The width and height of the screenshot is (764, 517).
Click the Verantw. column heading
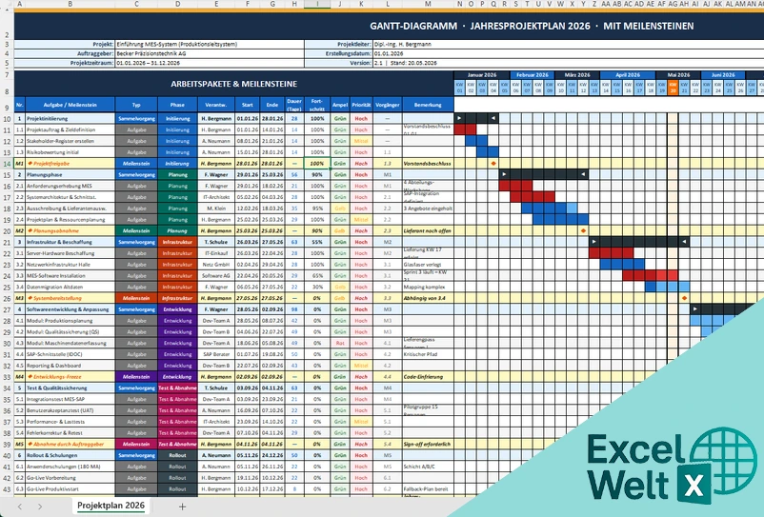[x=216, y=105]
